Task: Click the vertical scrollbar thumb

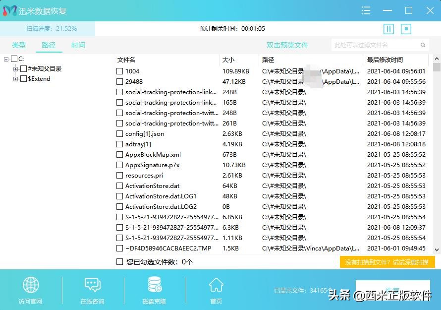Action: 437,67
